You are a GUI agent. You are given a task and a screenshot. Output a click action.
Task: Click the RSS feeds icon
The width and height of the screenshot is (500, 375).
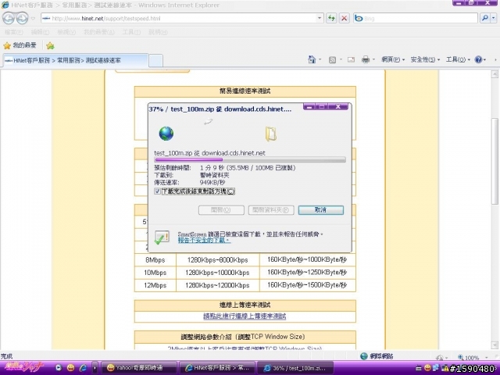[332, 59]
